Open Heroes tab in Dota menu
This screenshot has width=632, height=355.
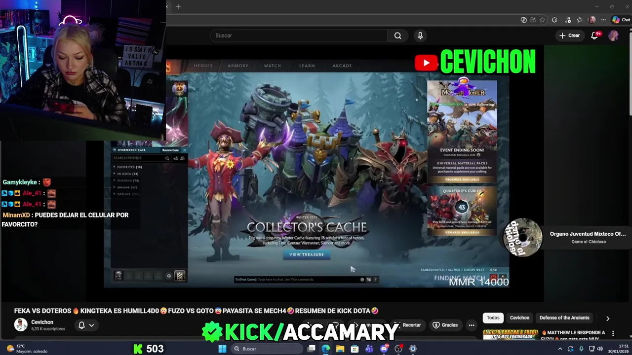point(203,66)
